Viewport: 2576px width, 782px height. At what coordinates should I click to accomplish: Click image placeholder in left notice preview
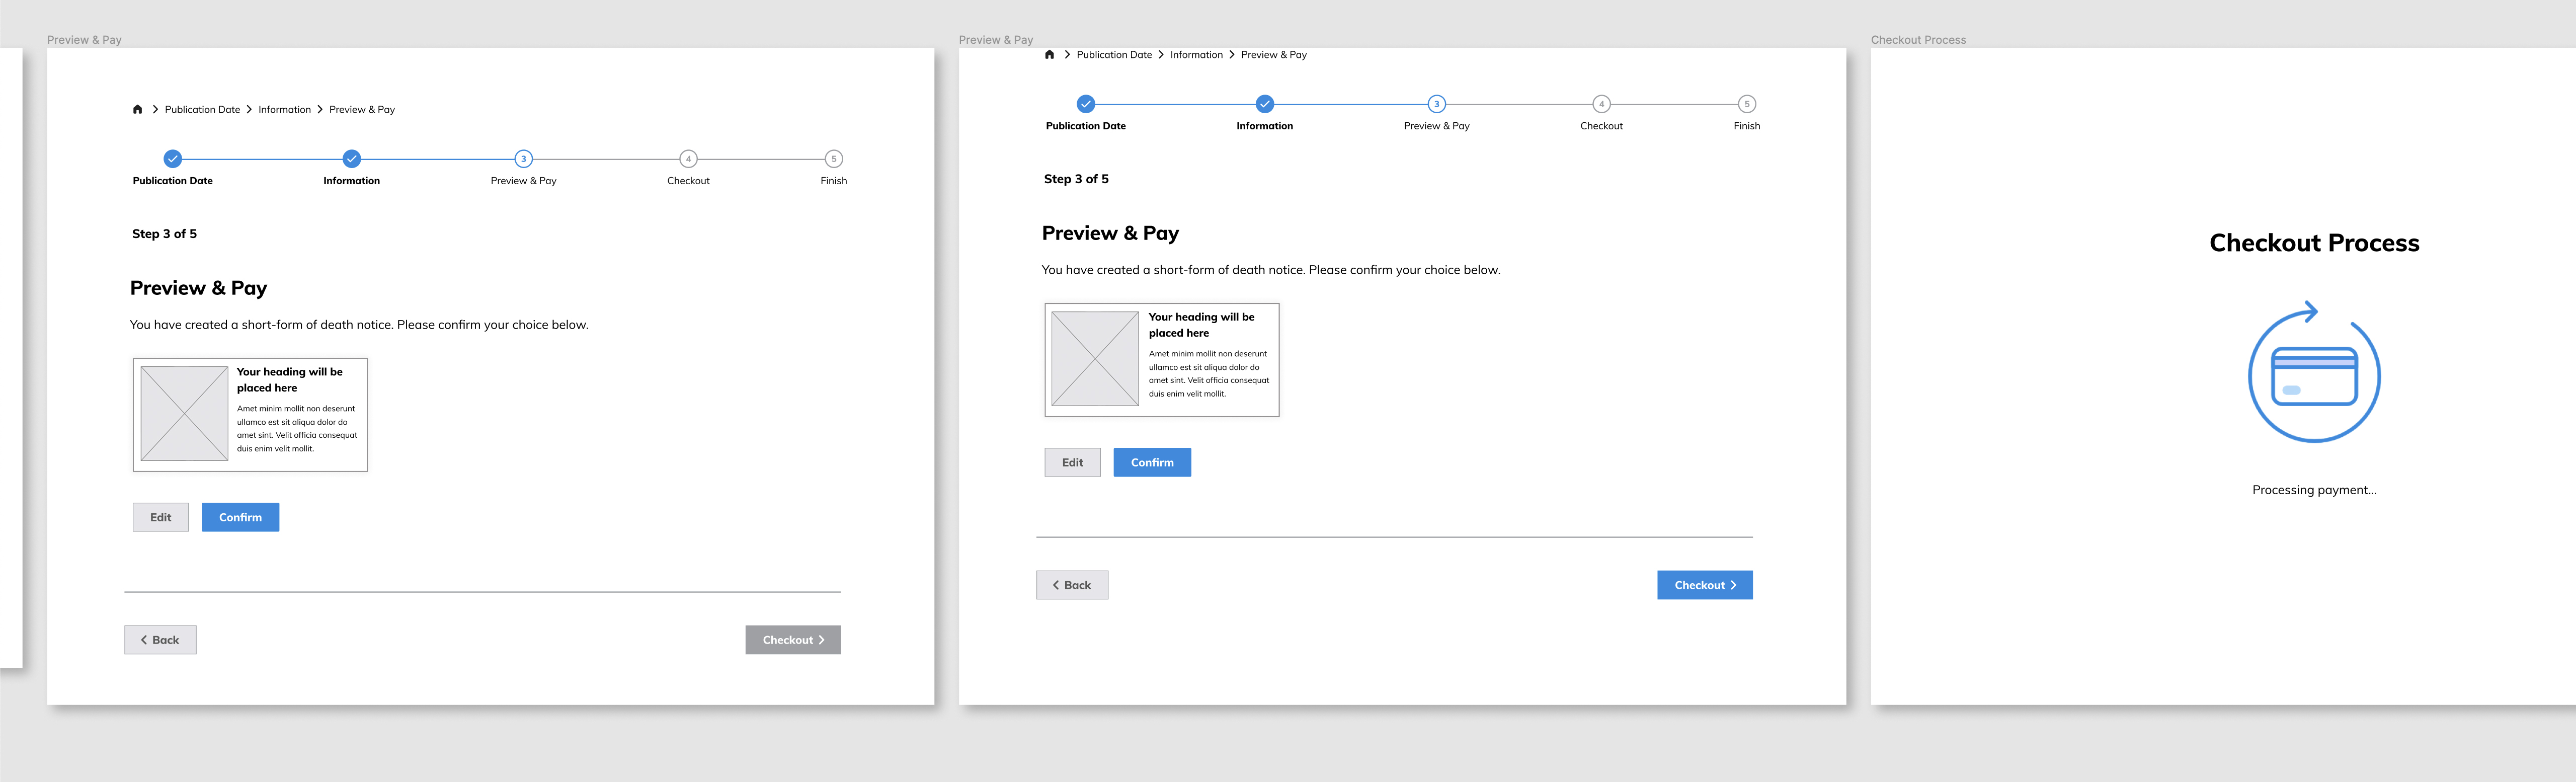[184, 414]
